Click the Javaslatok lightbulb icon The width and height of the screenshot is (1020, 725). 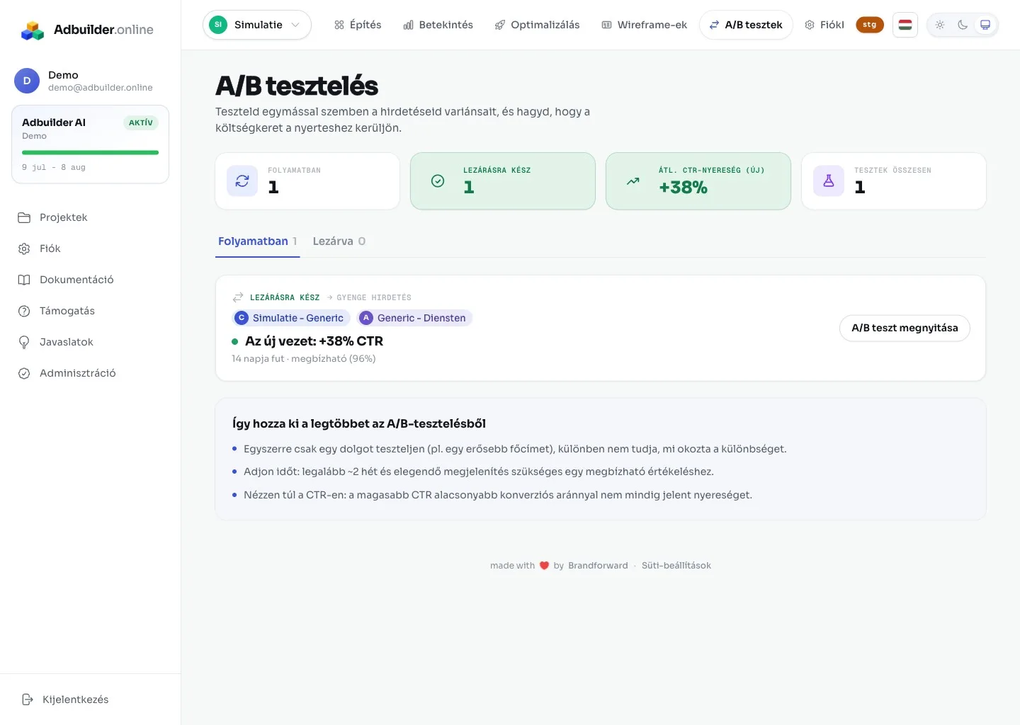click(24, 342)
